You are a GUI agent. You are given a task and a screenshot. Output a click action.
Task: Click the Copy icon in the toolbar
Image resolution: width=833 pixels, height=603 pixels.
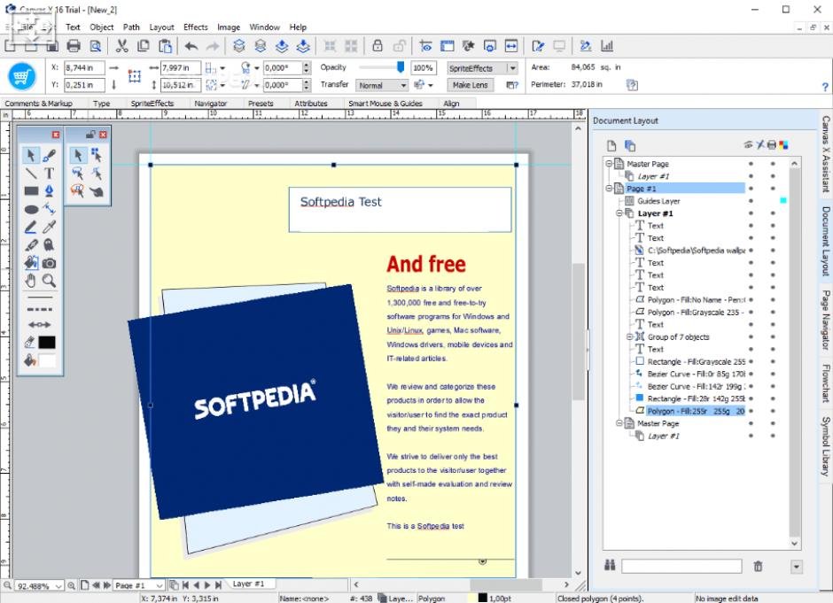pyautogui.click(x=144, y=46)
